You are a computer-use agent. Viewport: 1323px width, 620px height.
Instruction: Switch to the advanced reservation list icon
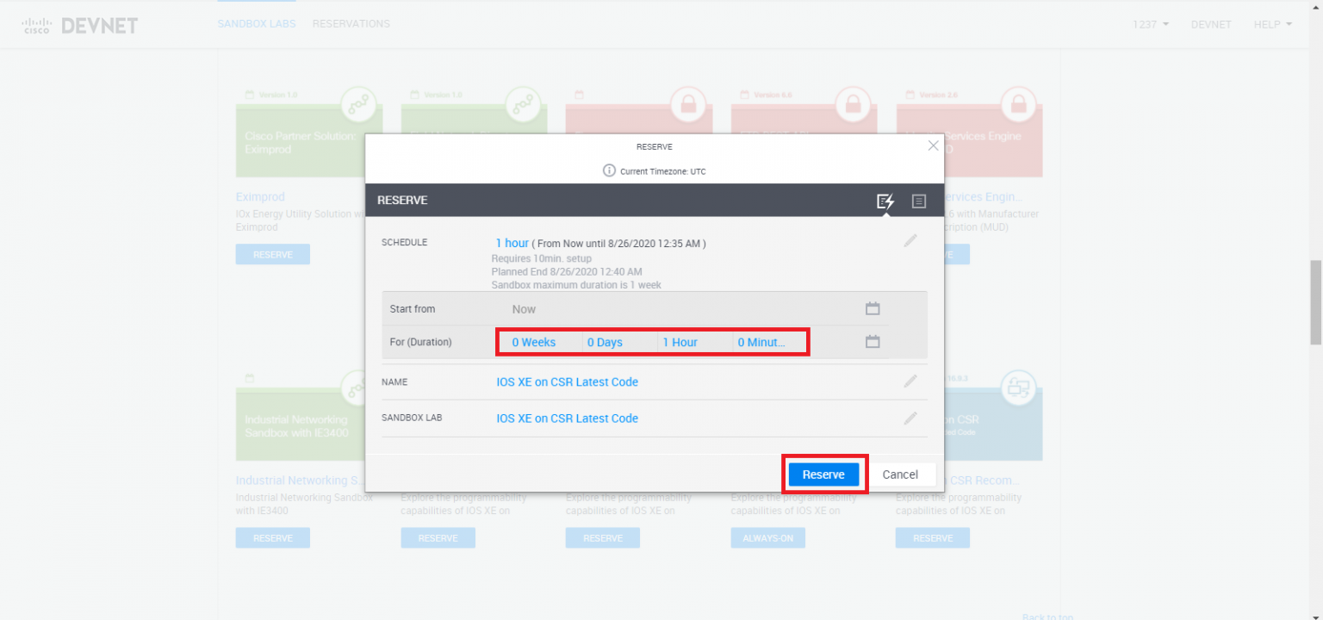click(x=919, y=201)
